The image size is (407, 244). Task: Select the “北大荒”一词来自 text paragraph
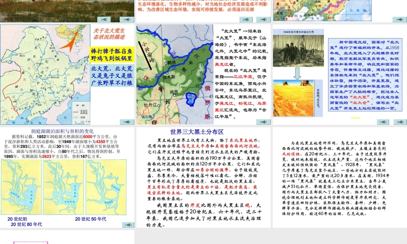point(241,48)
